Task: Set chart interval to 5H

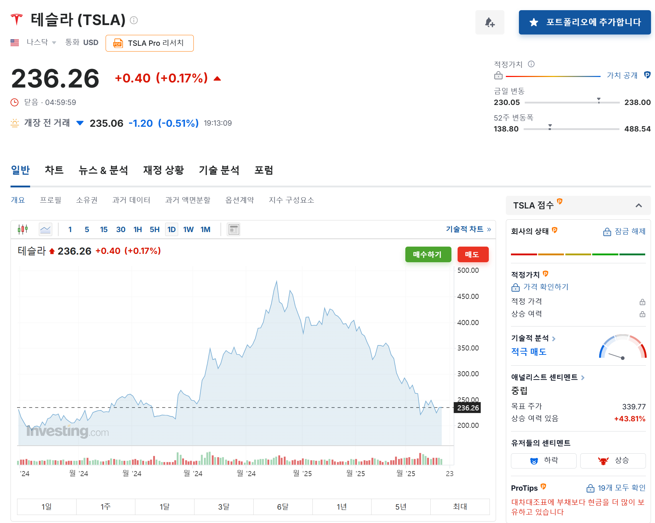Action: (155, 230)
